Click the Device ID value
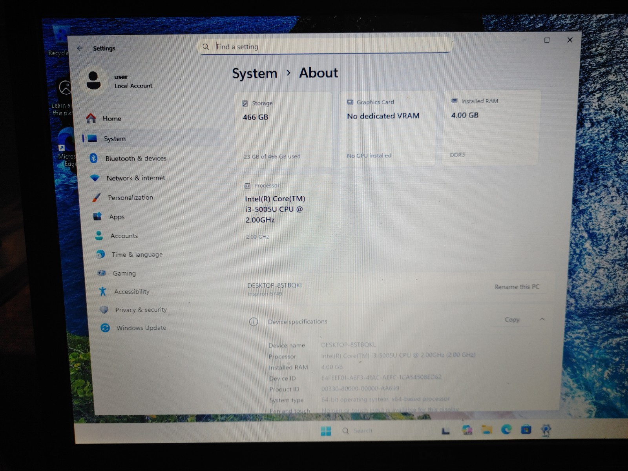 pyautogui.click(x=381, y=377)
